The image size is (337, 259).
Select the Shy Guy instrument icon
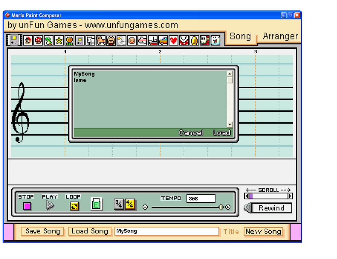click(205, 40)
